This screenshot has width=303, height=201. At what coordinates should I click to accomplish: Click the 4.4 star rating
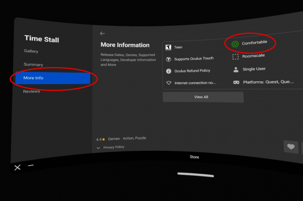pyautogui.click(x=101, y=139)
